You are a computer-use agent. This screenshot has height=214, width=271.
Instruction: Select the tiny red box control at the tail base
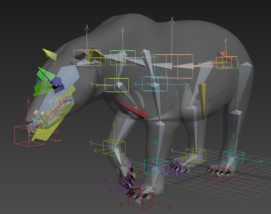[x=213, y=63]
